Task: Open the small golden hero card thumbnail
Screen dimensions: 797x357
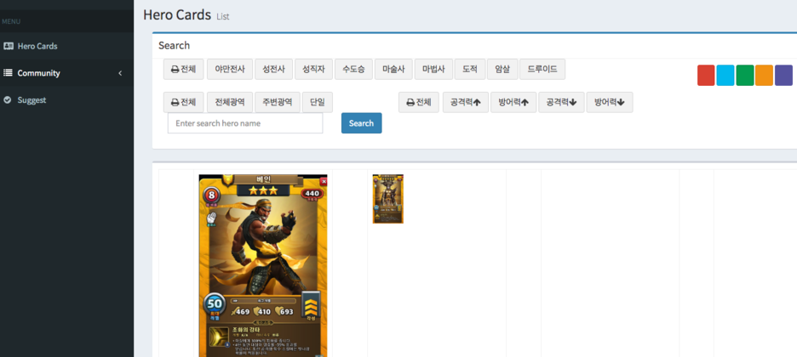Action: [x=387, y=199]
